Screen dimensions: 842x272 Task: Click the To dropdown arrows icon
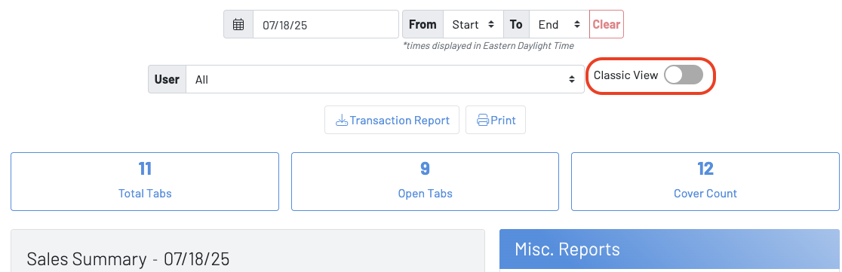576,25
